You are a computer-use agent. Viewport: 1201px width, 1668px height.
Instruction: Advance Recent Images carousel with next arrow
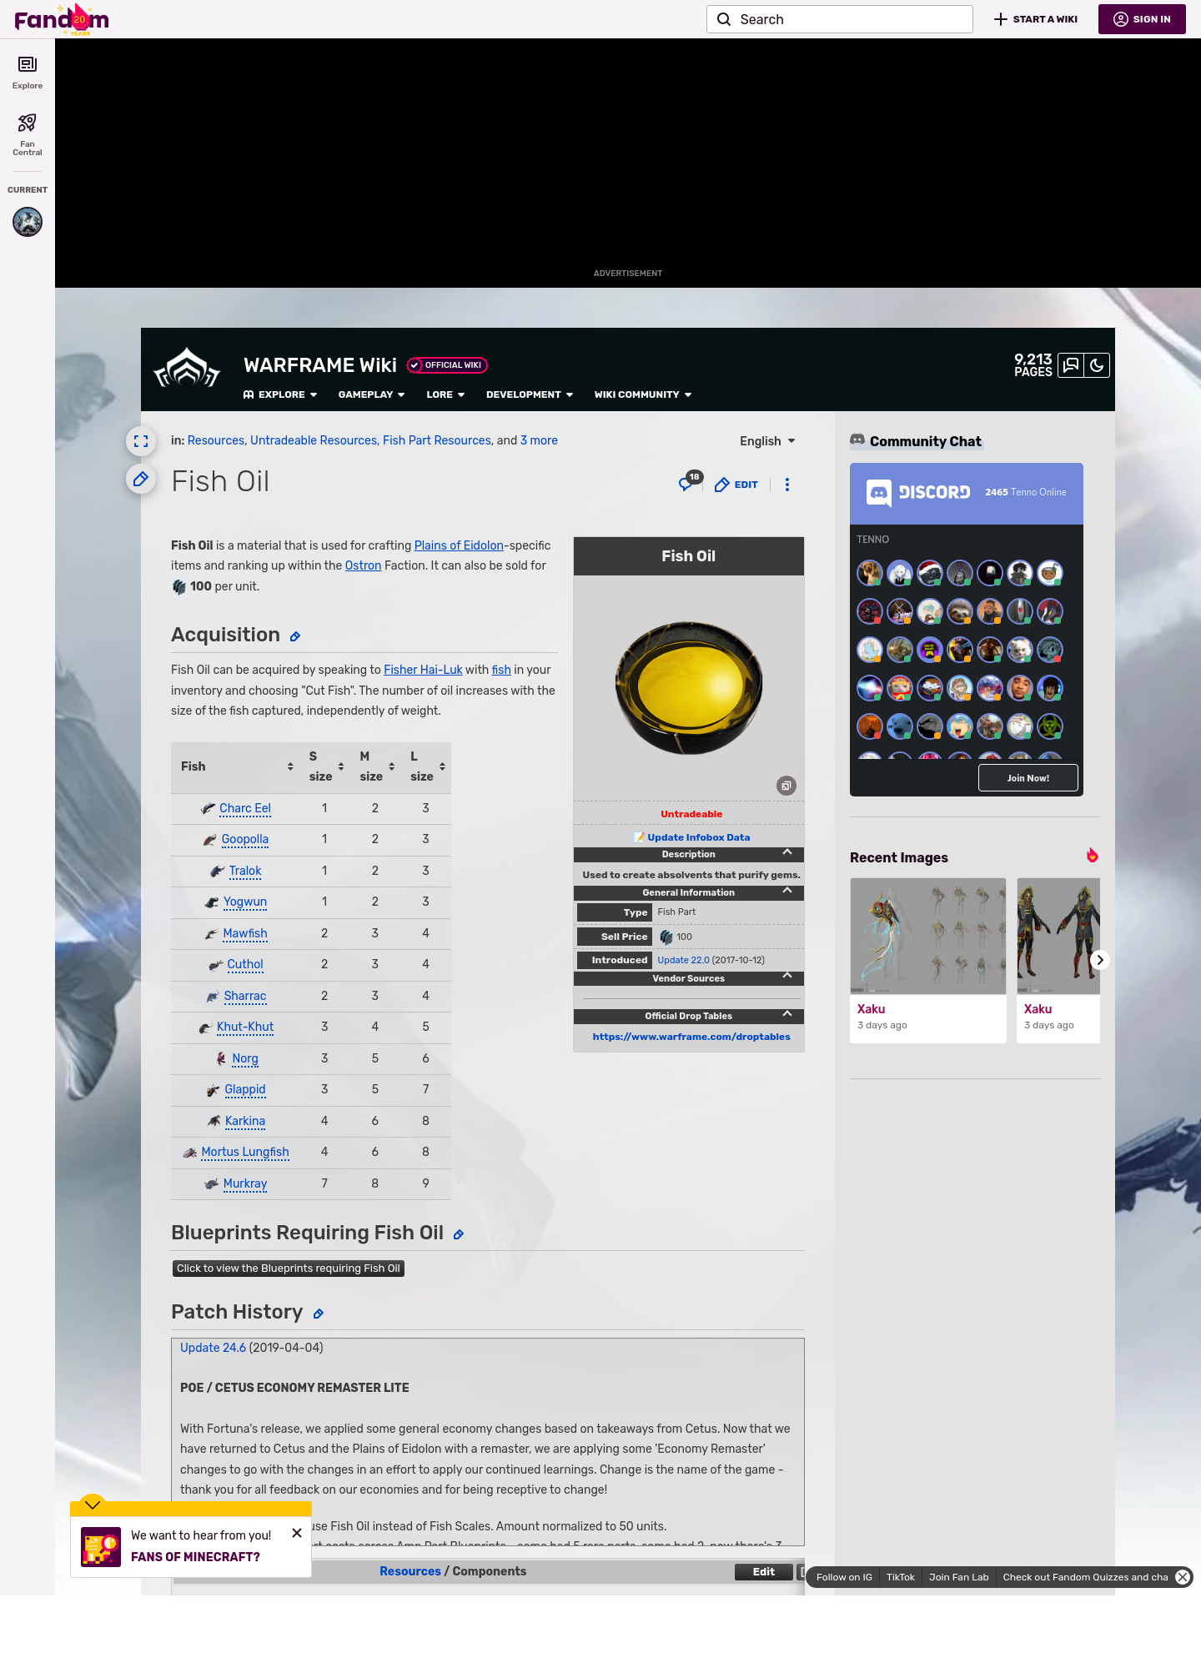(1099, 960)
